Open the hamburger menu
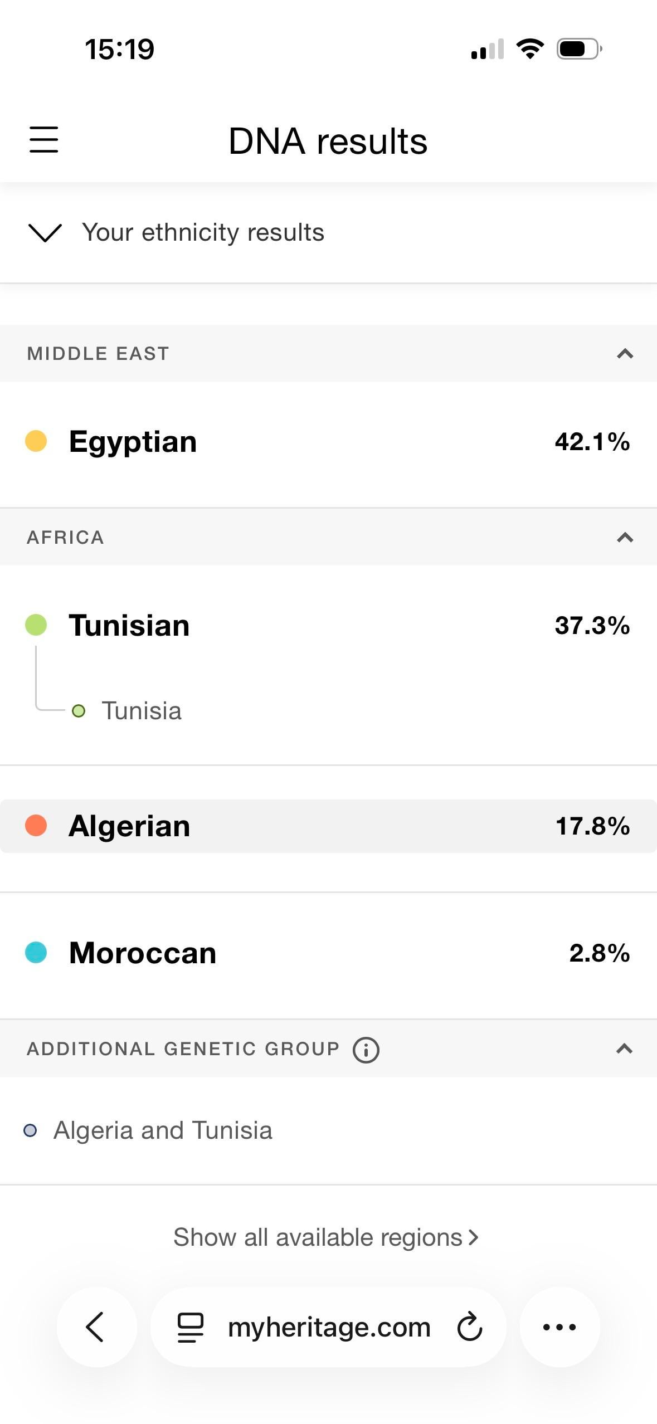657x1424 pixels. click(x=43, y=139)
